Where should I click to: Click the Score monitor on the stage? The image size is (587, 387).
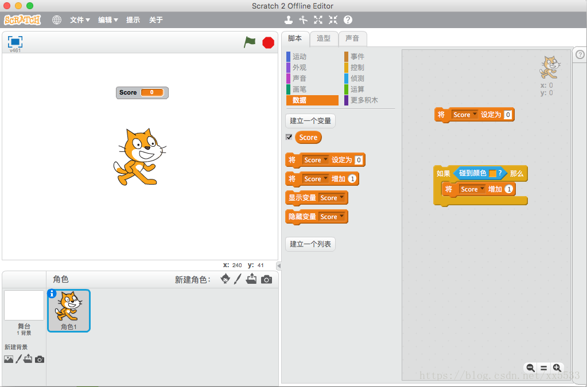tap(142, 93)
